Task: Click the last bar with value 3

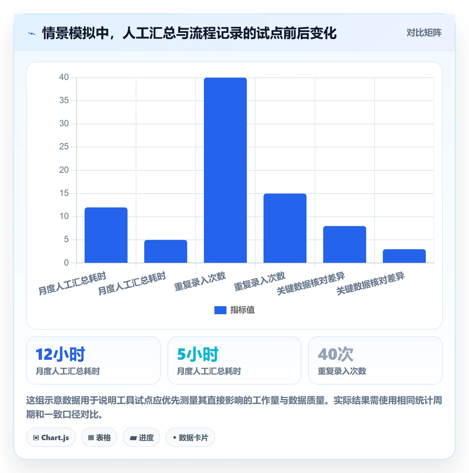Action: tap(404, 256)
